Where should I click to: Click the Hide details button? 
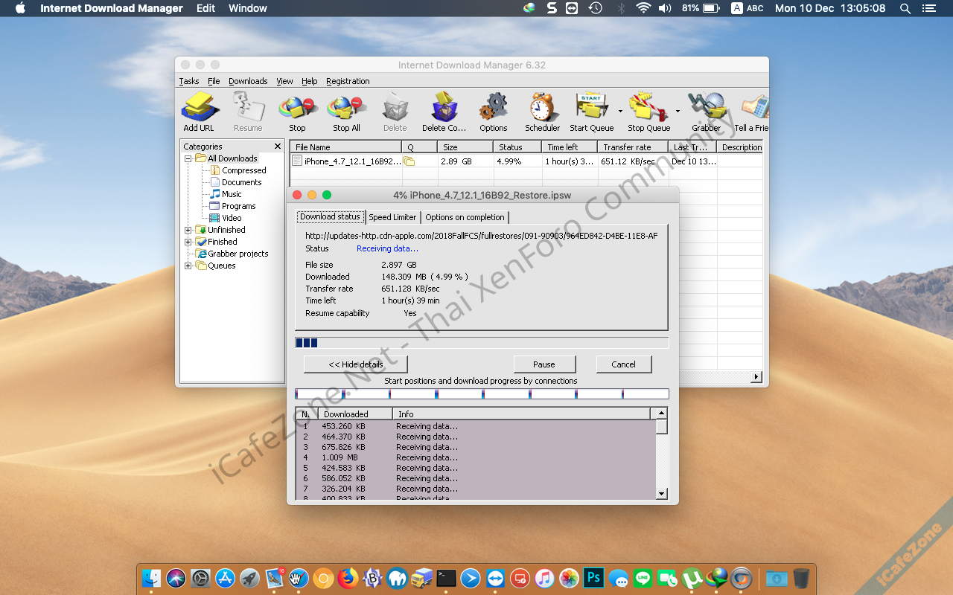[356, 364]
